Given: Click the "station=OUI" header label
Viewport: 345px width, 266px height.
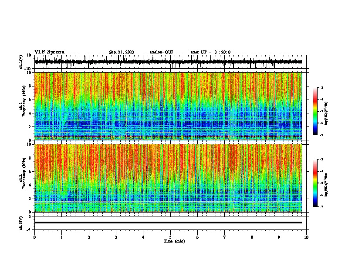Looking at the screenshot, I should coord(161,52).
